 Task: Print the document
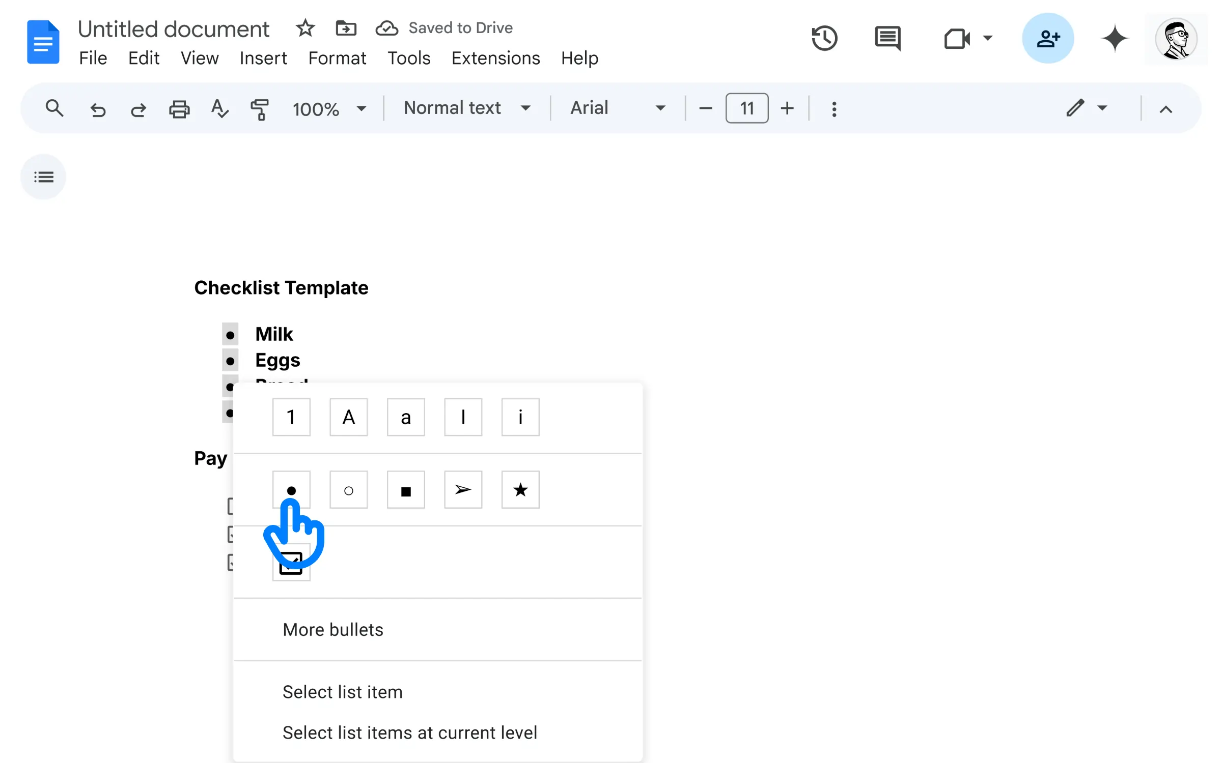179,109
